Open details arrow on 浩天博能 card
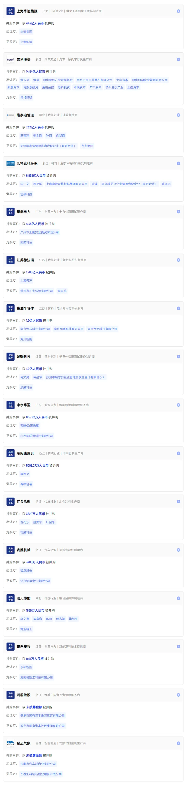Image resolution: width=187 pixels, height=785 pixels. click(x=178, y=598)
